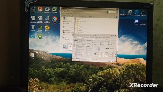Enable the Ladybugs kill checkbox
The image size is (163, 92).
(x=77, y=48)
